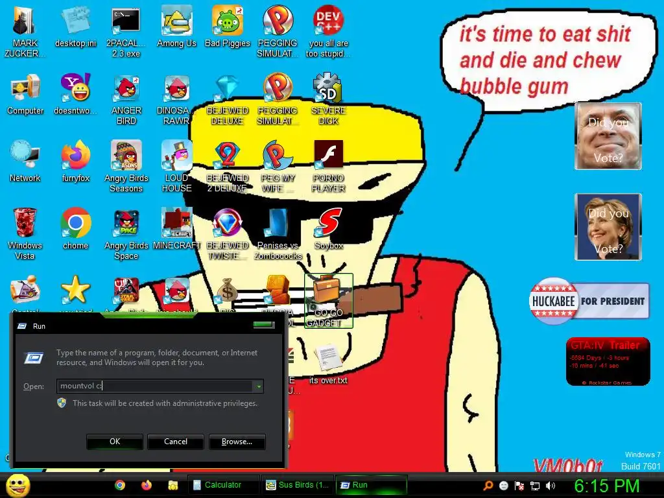Image resolution: width=664 pixels, height=498 pixels.
Task: Open the MARK ZUCKER desktop icon
Action: pos(25,31)
